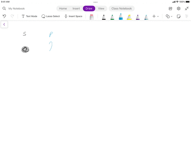
Task: Open settings gear icon
Action: pos(179,9)
